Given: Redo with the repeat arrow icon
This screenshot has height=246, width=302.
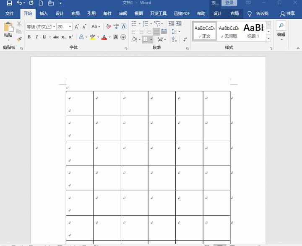Looking at the screenshot, I should click(x=31, y=3).
